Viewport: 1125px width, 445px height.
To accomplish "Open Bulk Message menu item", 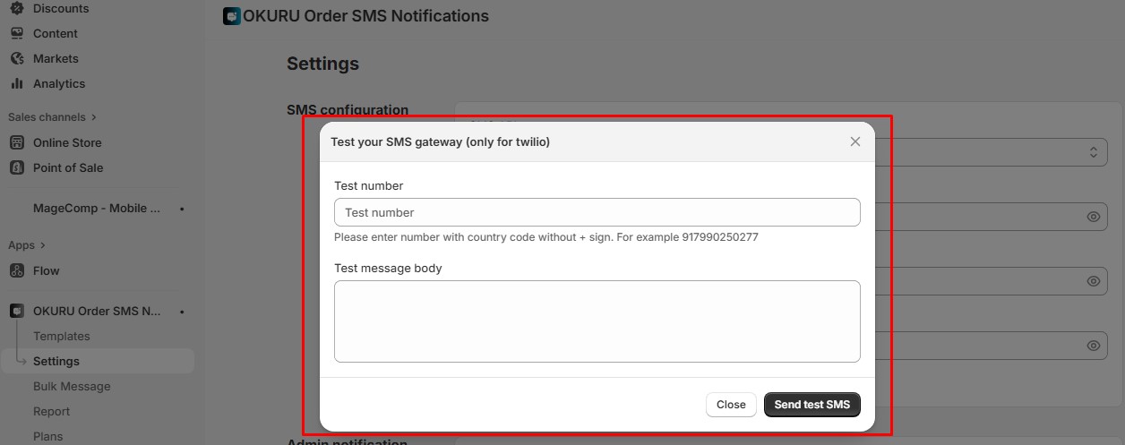I will [72, 387].
